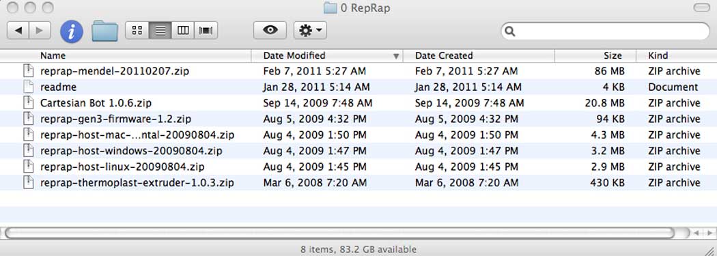Click the reprap-gen3-firmware-1.2.zip file name
The height and width of the screenshot is (256, 717).
(x=115, y=119)
